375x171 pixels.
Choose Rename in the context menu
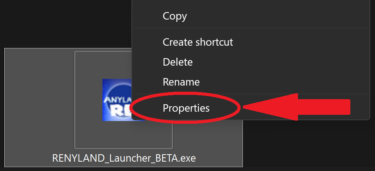click(x=181, y=82)
